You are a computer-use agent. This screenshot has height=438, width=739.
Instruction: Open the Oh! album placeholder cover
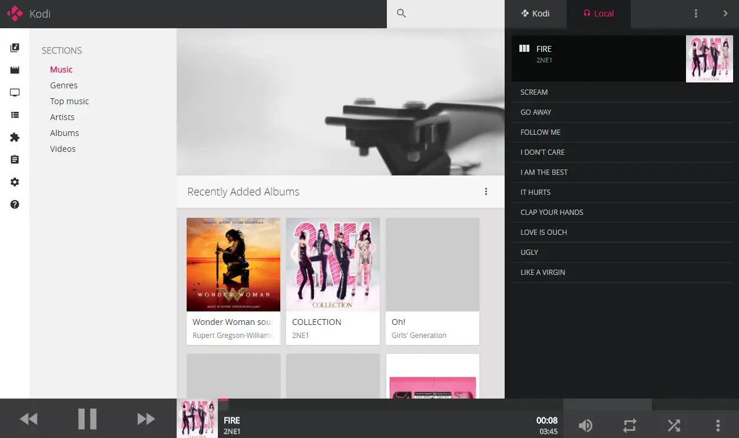(432, 264)
